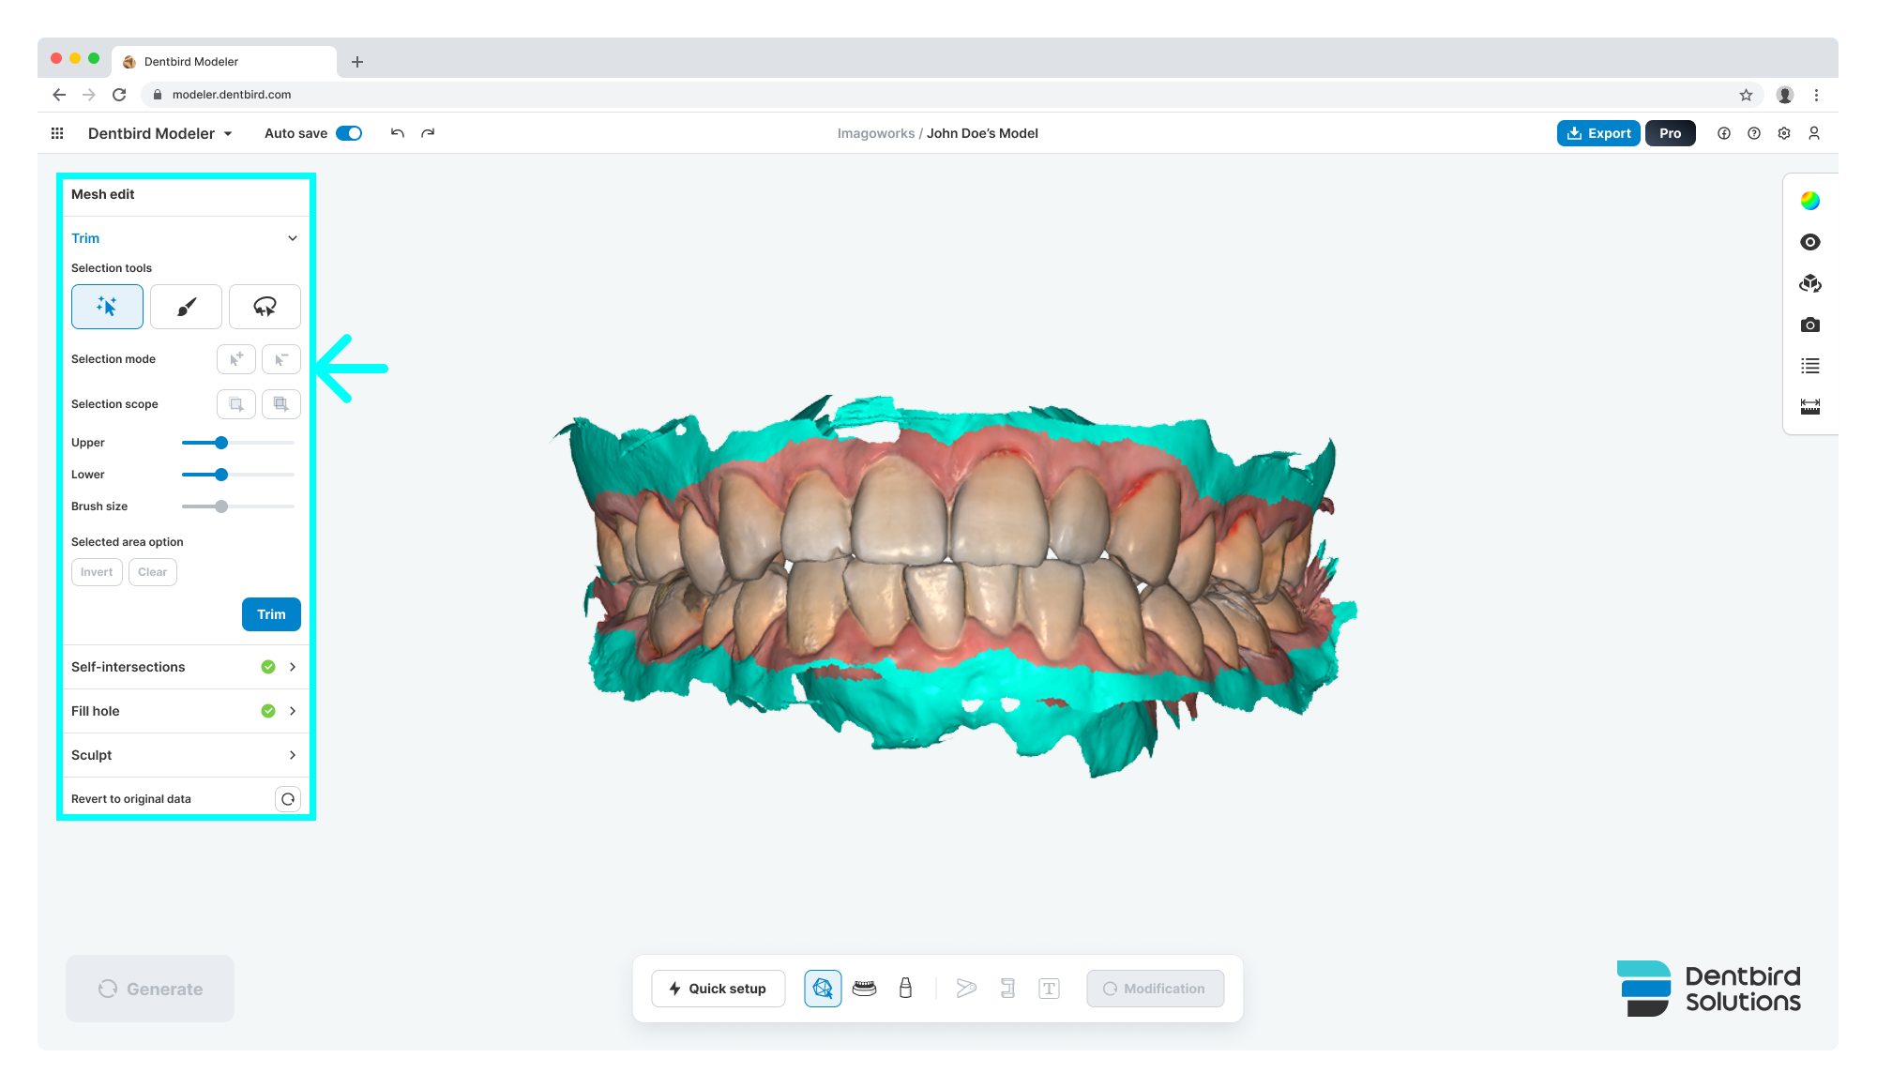
Task: Click the redo arrow icon
Action: point(428,133)
